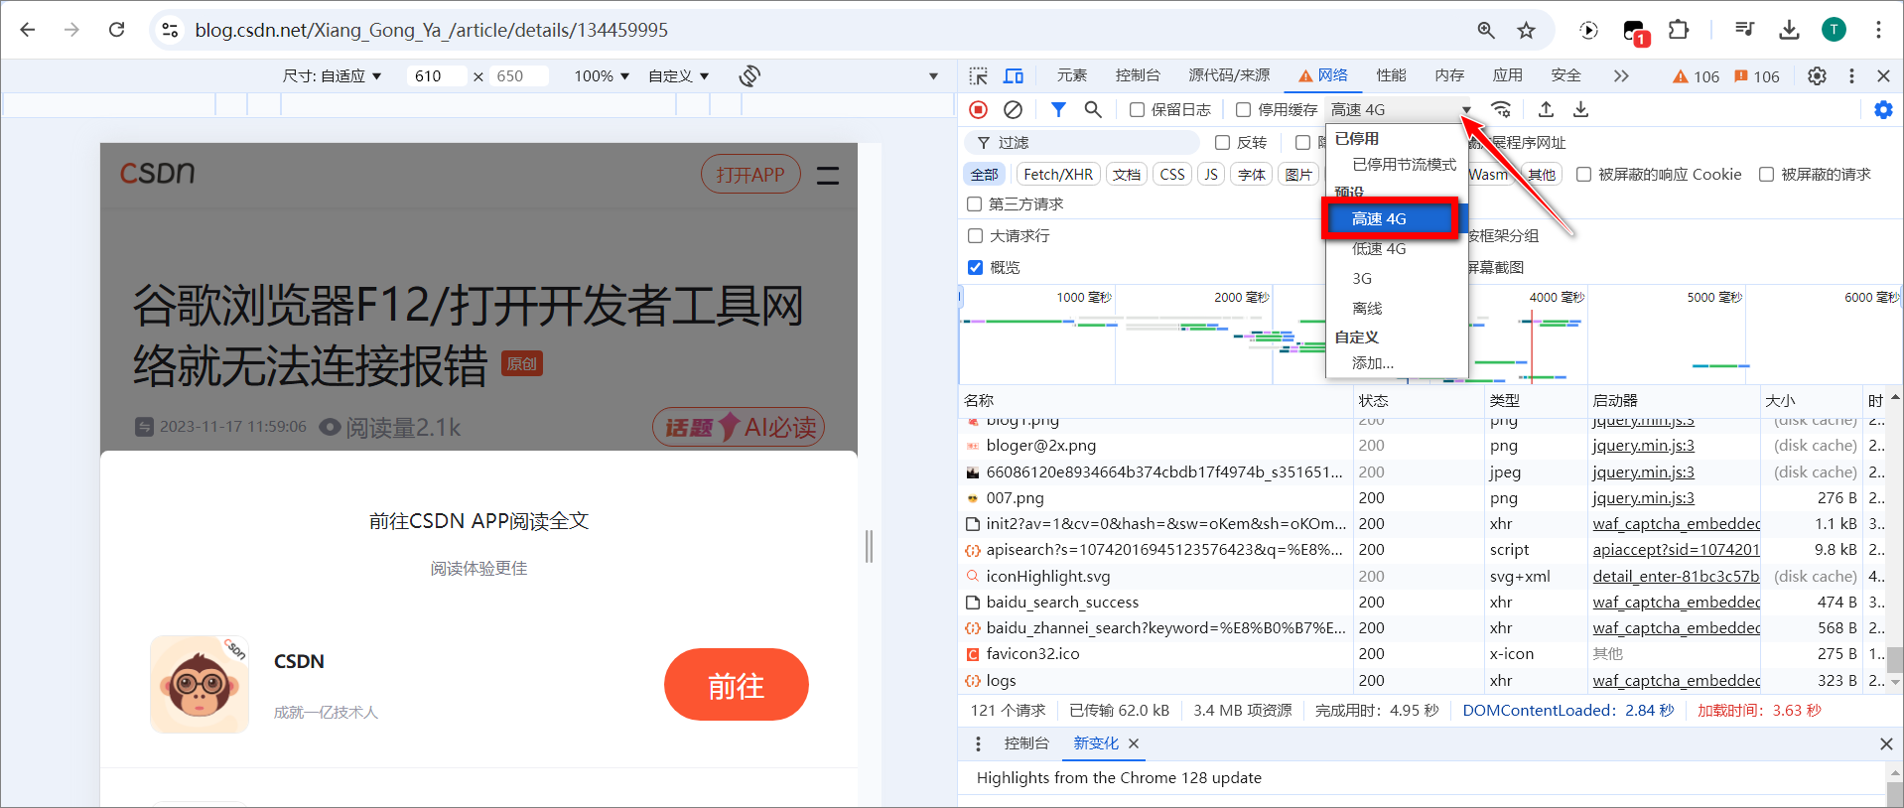Open Chrome three-dot menu
1904x808 pixels.
point(1878,30)
